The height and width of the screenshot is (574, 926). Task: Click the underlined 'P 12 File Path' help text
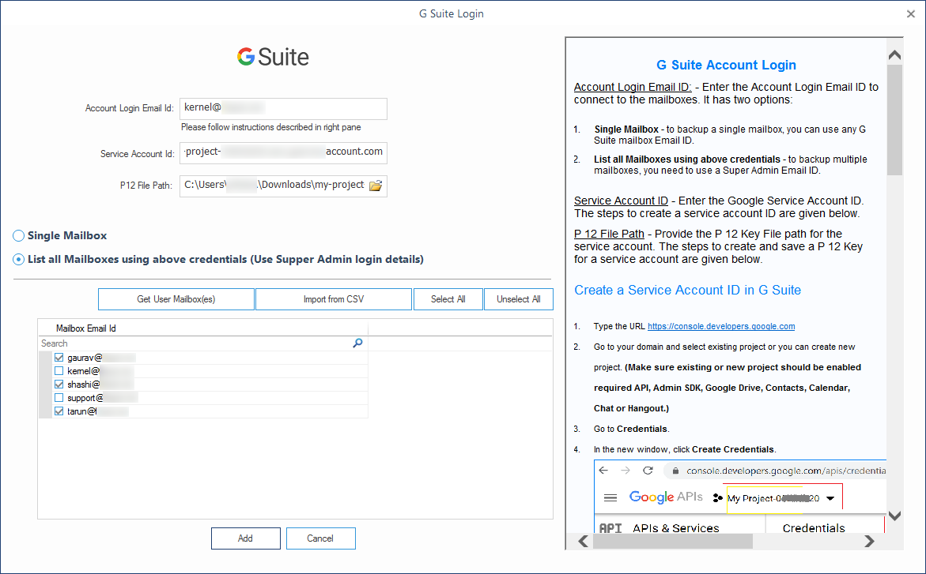pyautogui.click(x=609, y=234)
